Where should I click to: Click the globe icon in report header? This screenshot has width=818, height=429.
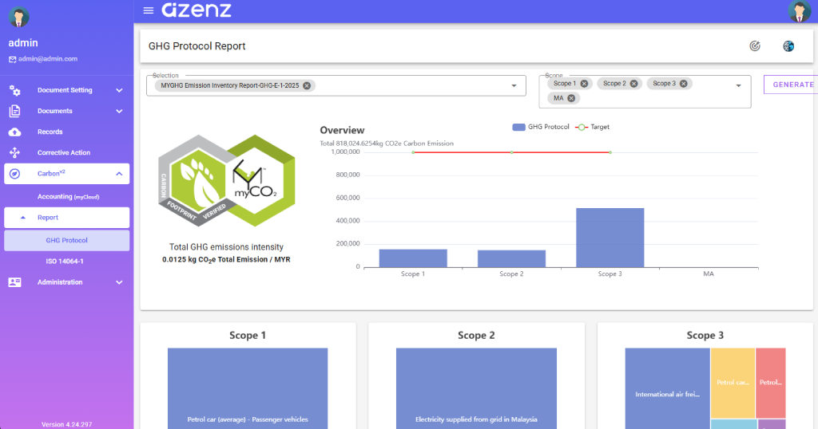pyautogui.click(x=788, y=46)
